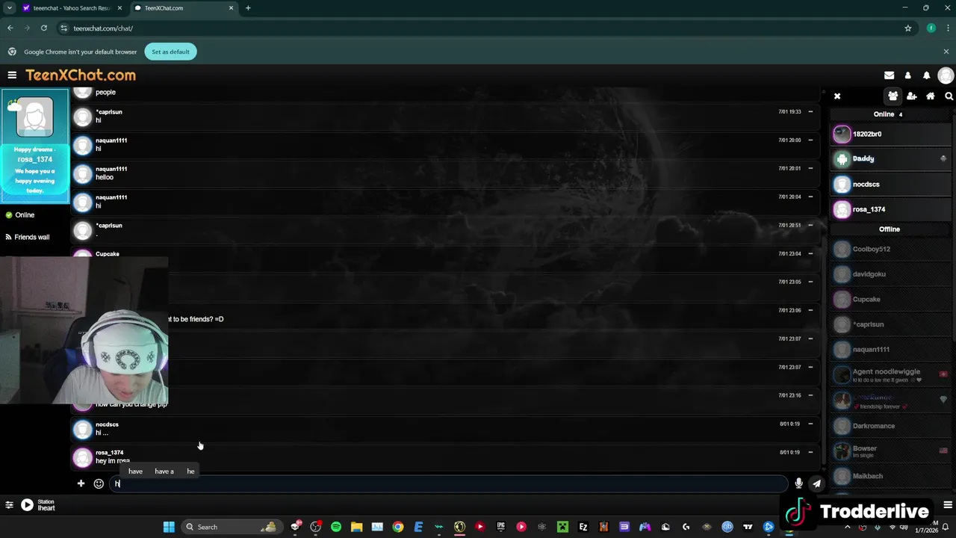Open Google Chrome from the taskbar
The width and height of the screenshot is (956, 538).
(398, 527)
